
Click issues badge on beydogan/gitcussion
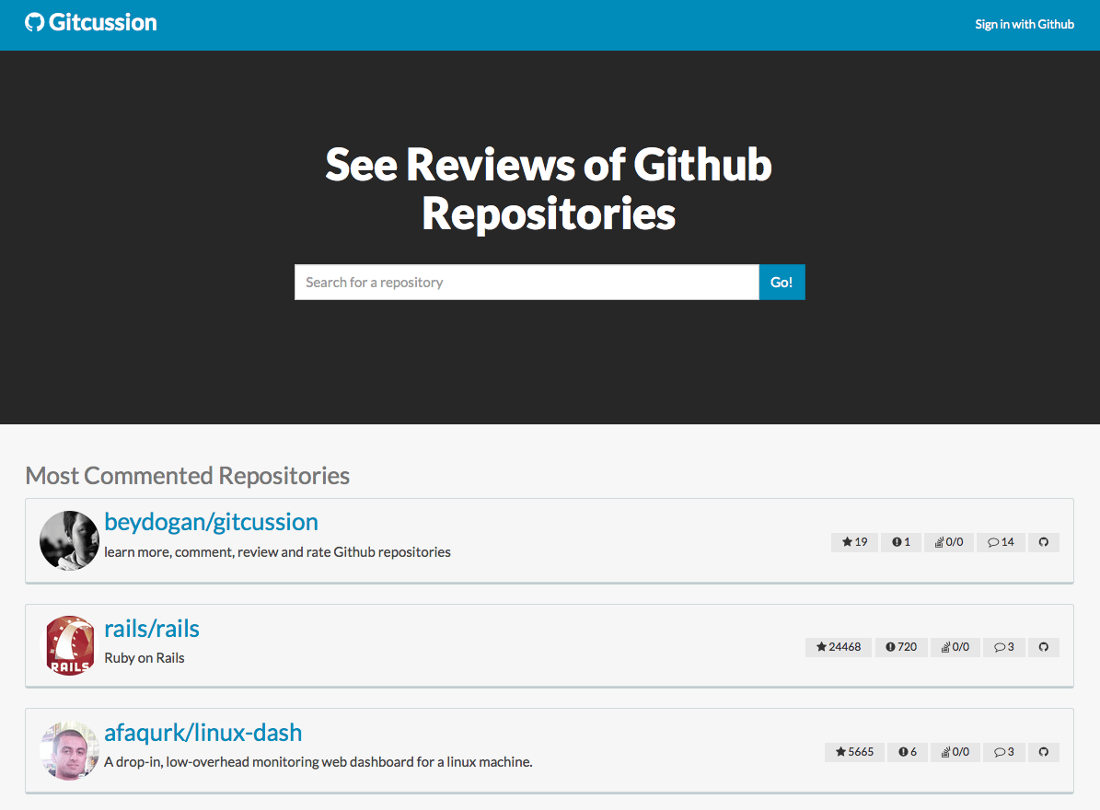(901, 542)
